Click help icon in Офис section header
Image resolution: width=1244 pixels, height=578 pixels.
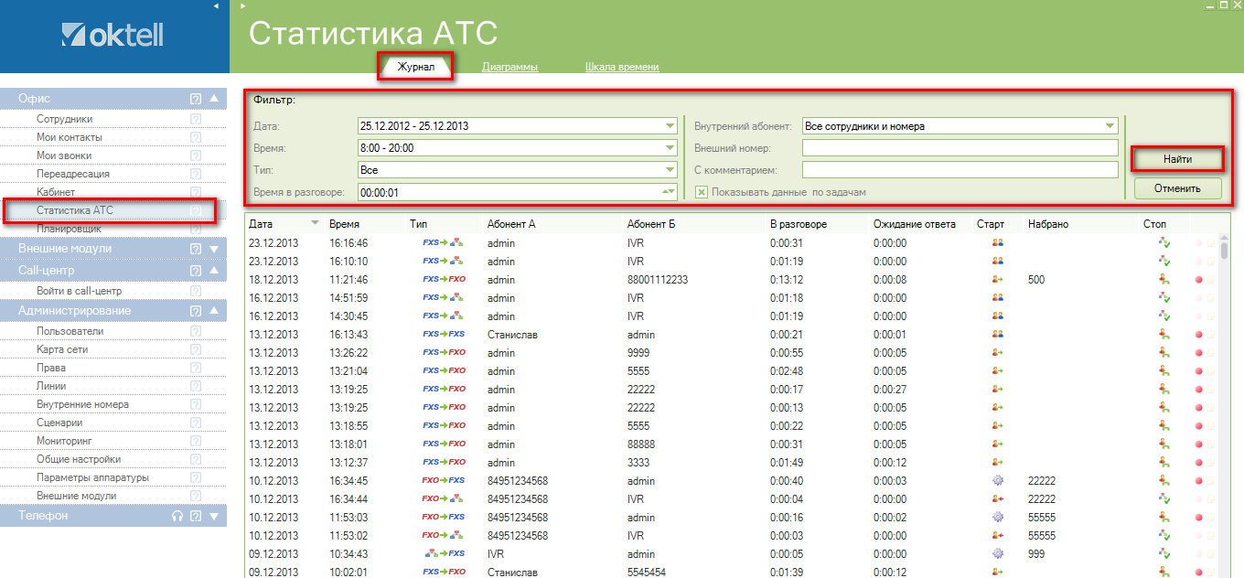[x=195, y=99]
